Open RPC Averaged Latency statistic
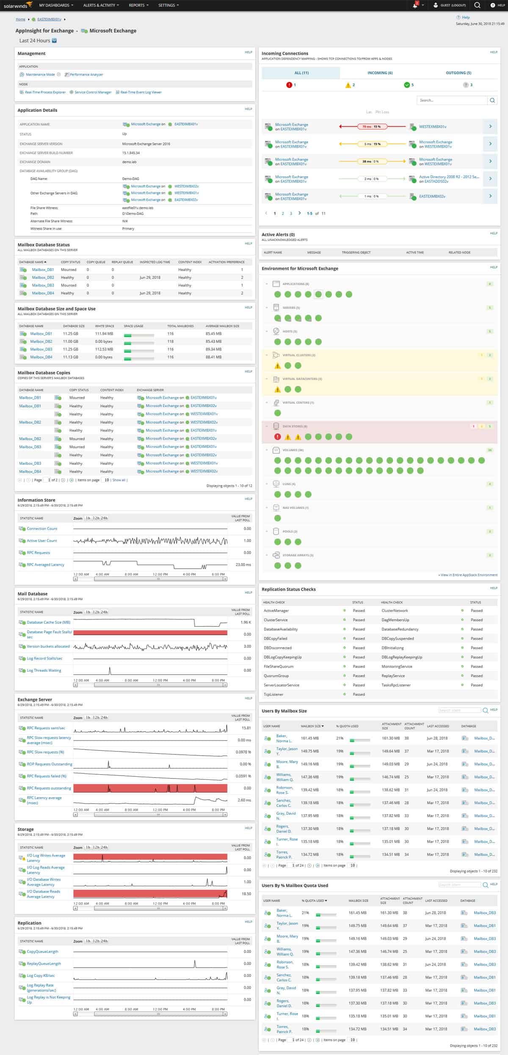This screenshot has width=508, height=1055. pyautogui.click(x=45, y=564)
